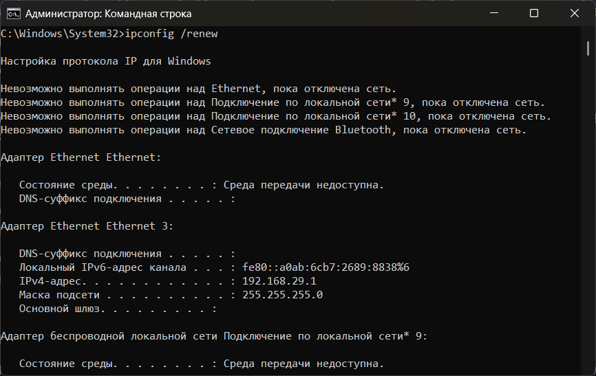The image size is (596, 376).
Task: Click the 'Настройка протокола IP для Windows' line
Action: coord(105,61)
